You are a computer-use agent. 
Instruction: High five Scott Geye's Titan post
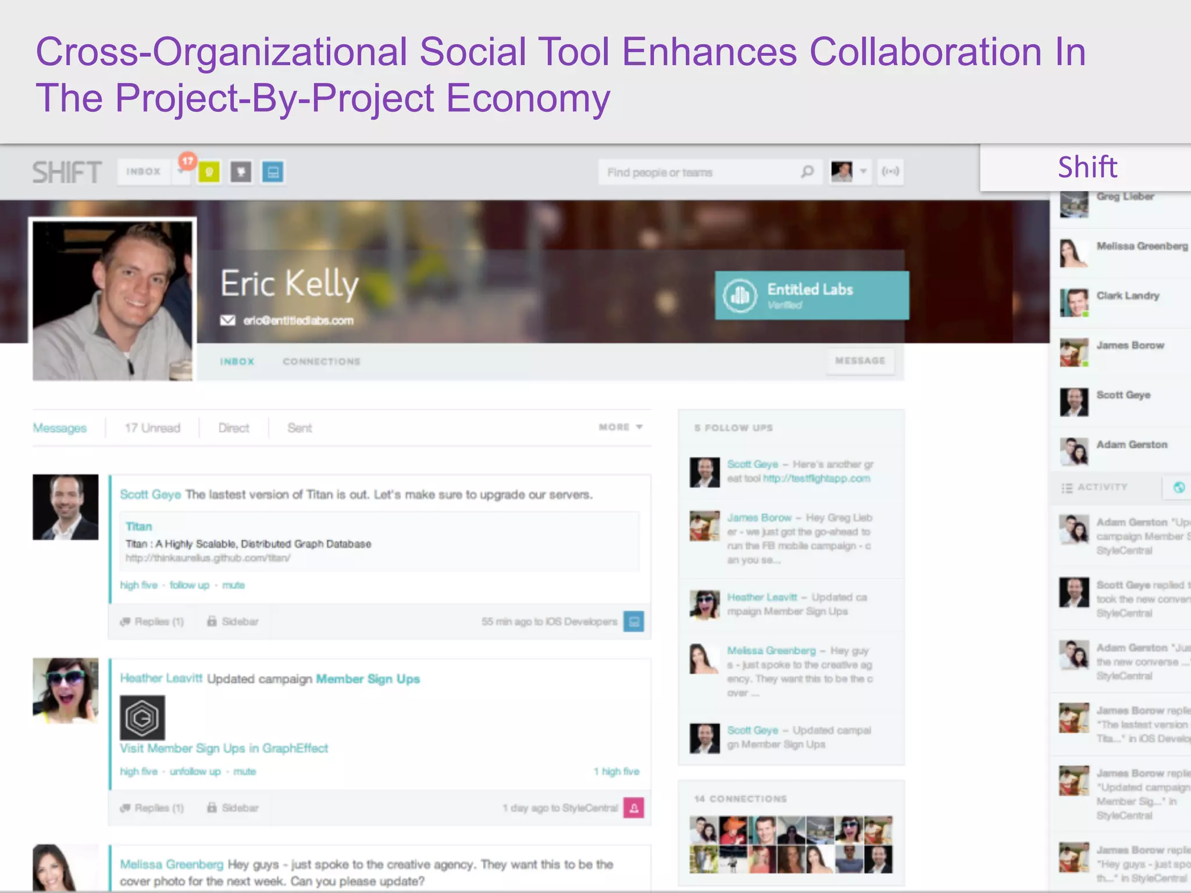(x=138, y=585)
